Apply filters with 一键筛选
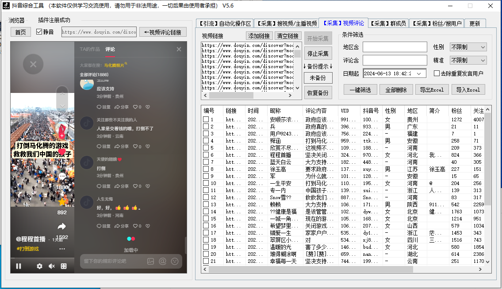502x289 pixels. click(360, 90)
